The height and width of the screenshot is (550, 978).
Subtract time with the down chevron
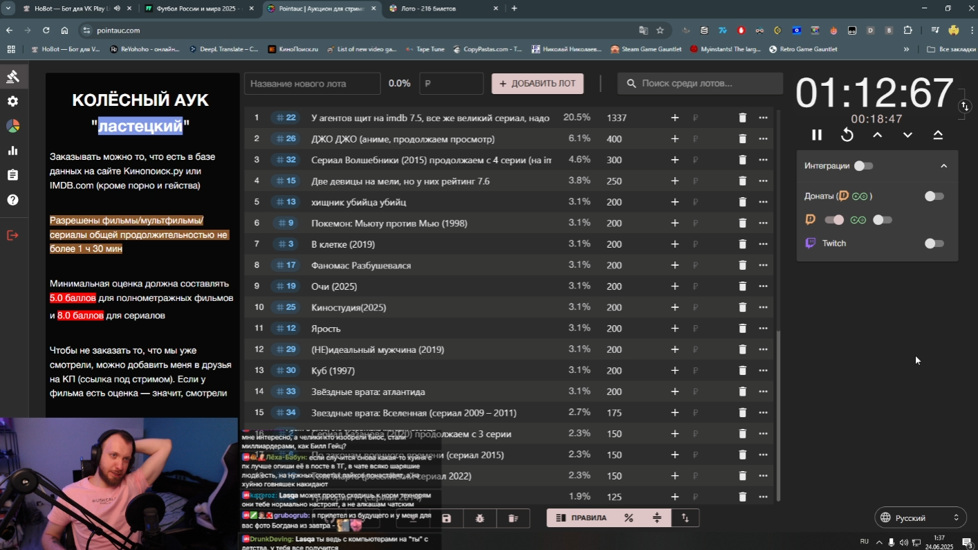[x=908, y=135]
